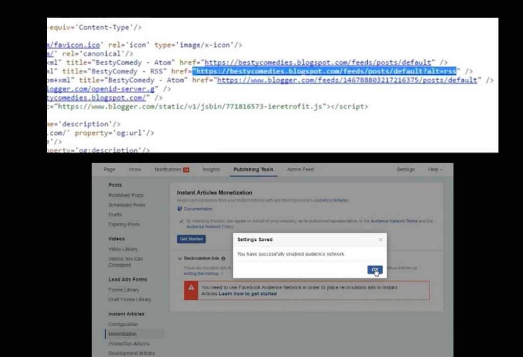Image resolution: width=523 pixels, height=357 pixels.
Task: Click the Documentation book icon
Action: click(180, 209)
